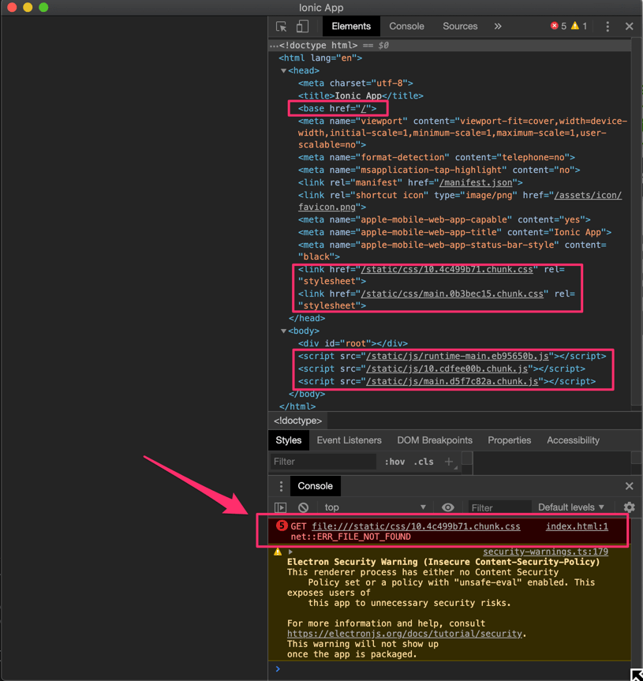Viewport: 643px width, 681px height.
Task: Click the red error count indicator
Action: (559, 26)
